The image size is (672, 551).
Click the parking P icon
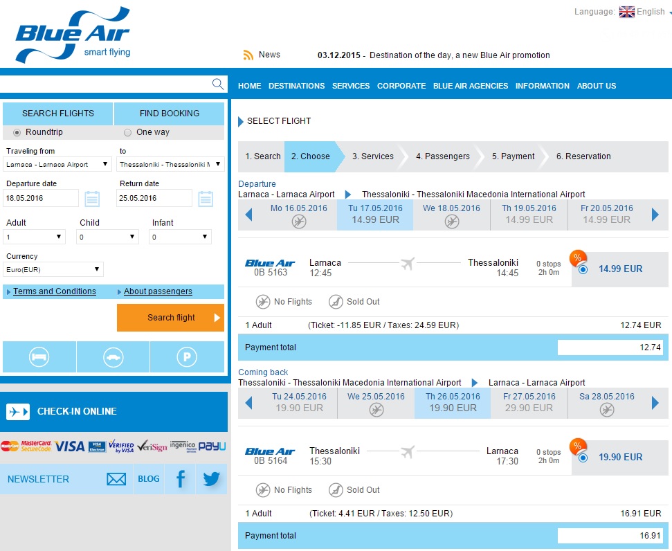187,356
